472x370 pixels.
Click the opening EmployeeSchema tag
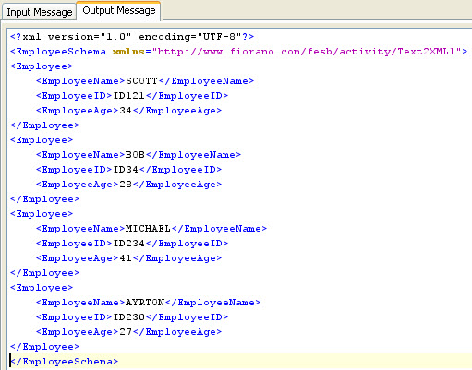tap(58, 52)
